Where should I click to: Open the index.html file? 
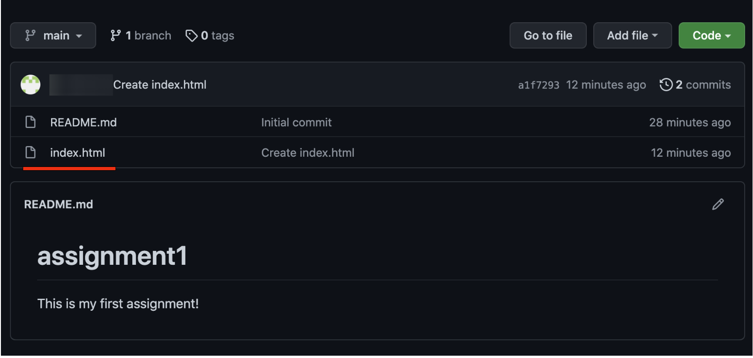78,153
